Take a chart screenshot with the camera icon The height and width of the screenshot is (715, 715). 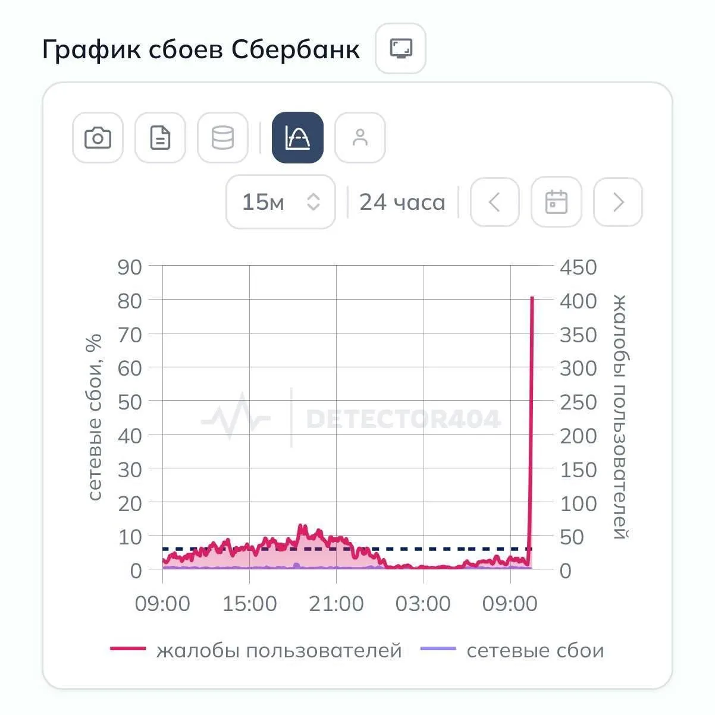click(98, 138)
